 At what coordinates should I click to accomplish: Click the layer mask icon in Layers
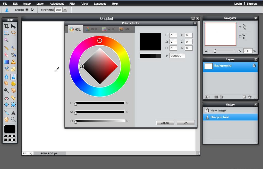(216, 97)
